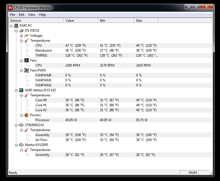Open the Edit menu
The width and height of the screenshot is (220, 181).
22,15
